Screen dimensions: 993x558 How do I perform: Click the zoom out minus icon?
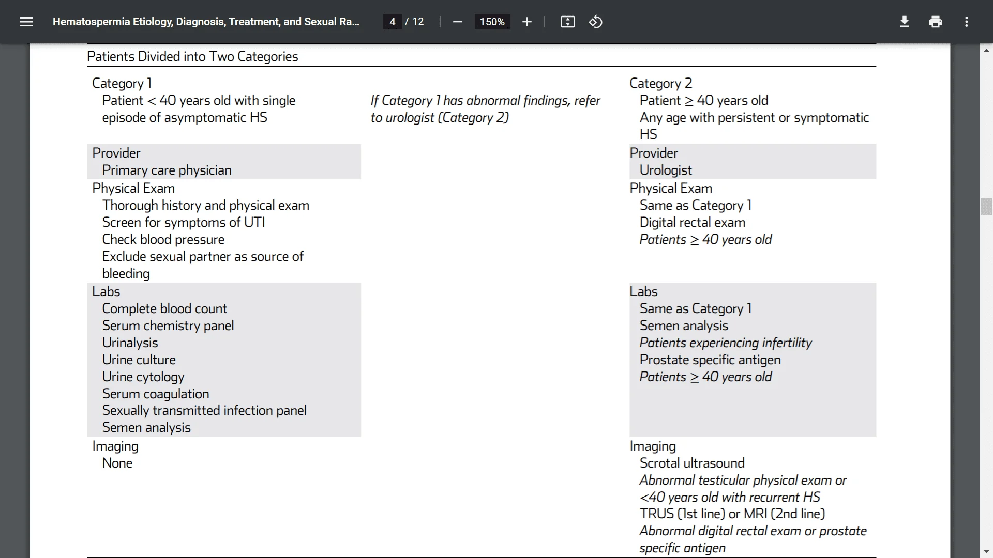457,22
